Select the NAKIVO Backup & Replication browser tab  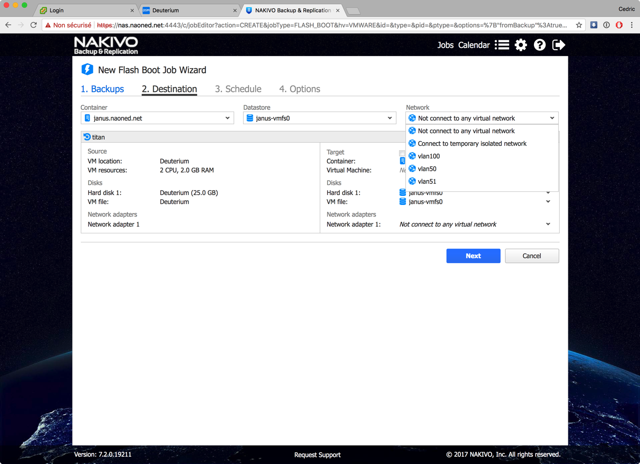(x=292, y=10)
